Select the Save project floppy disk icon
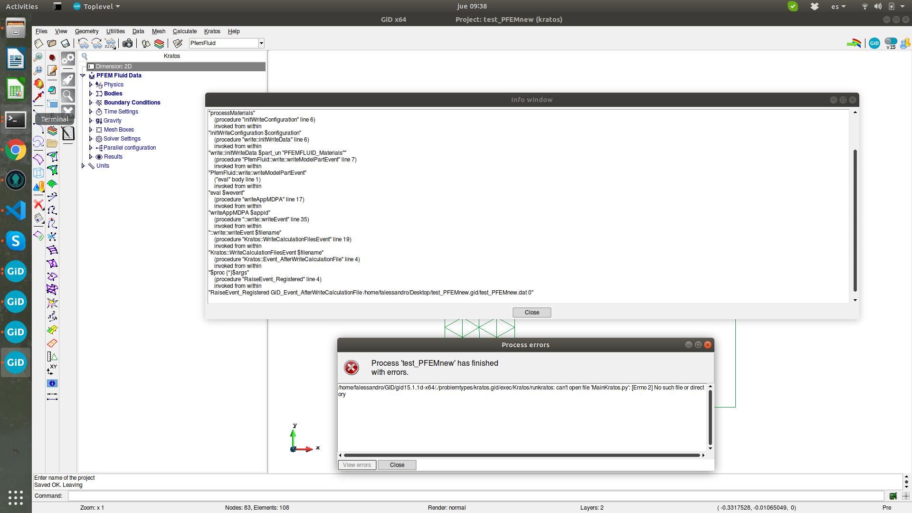Screen dimensions: 912x513 pos(65,43)
